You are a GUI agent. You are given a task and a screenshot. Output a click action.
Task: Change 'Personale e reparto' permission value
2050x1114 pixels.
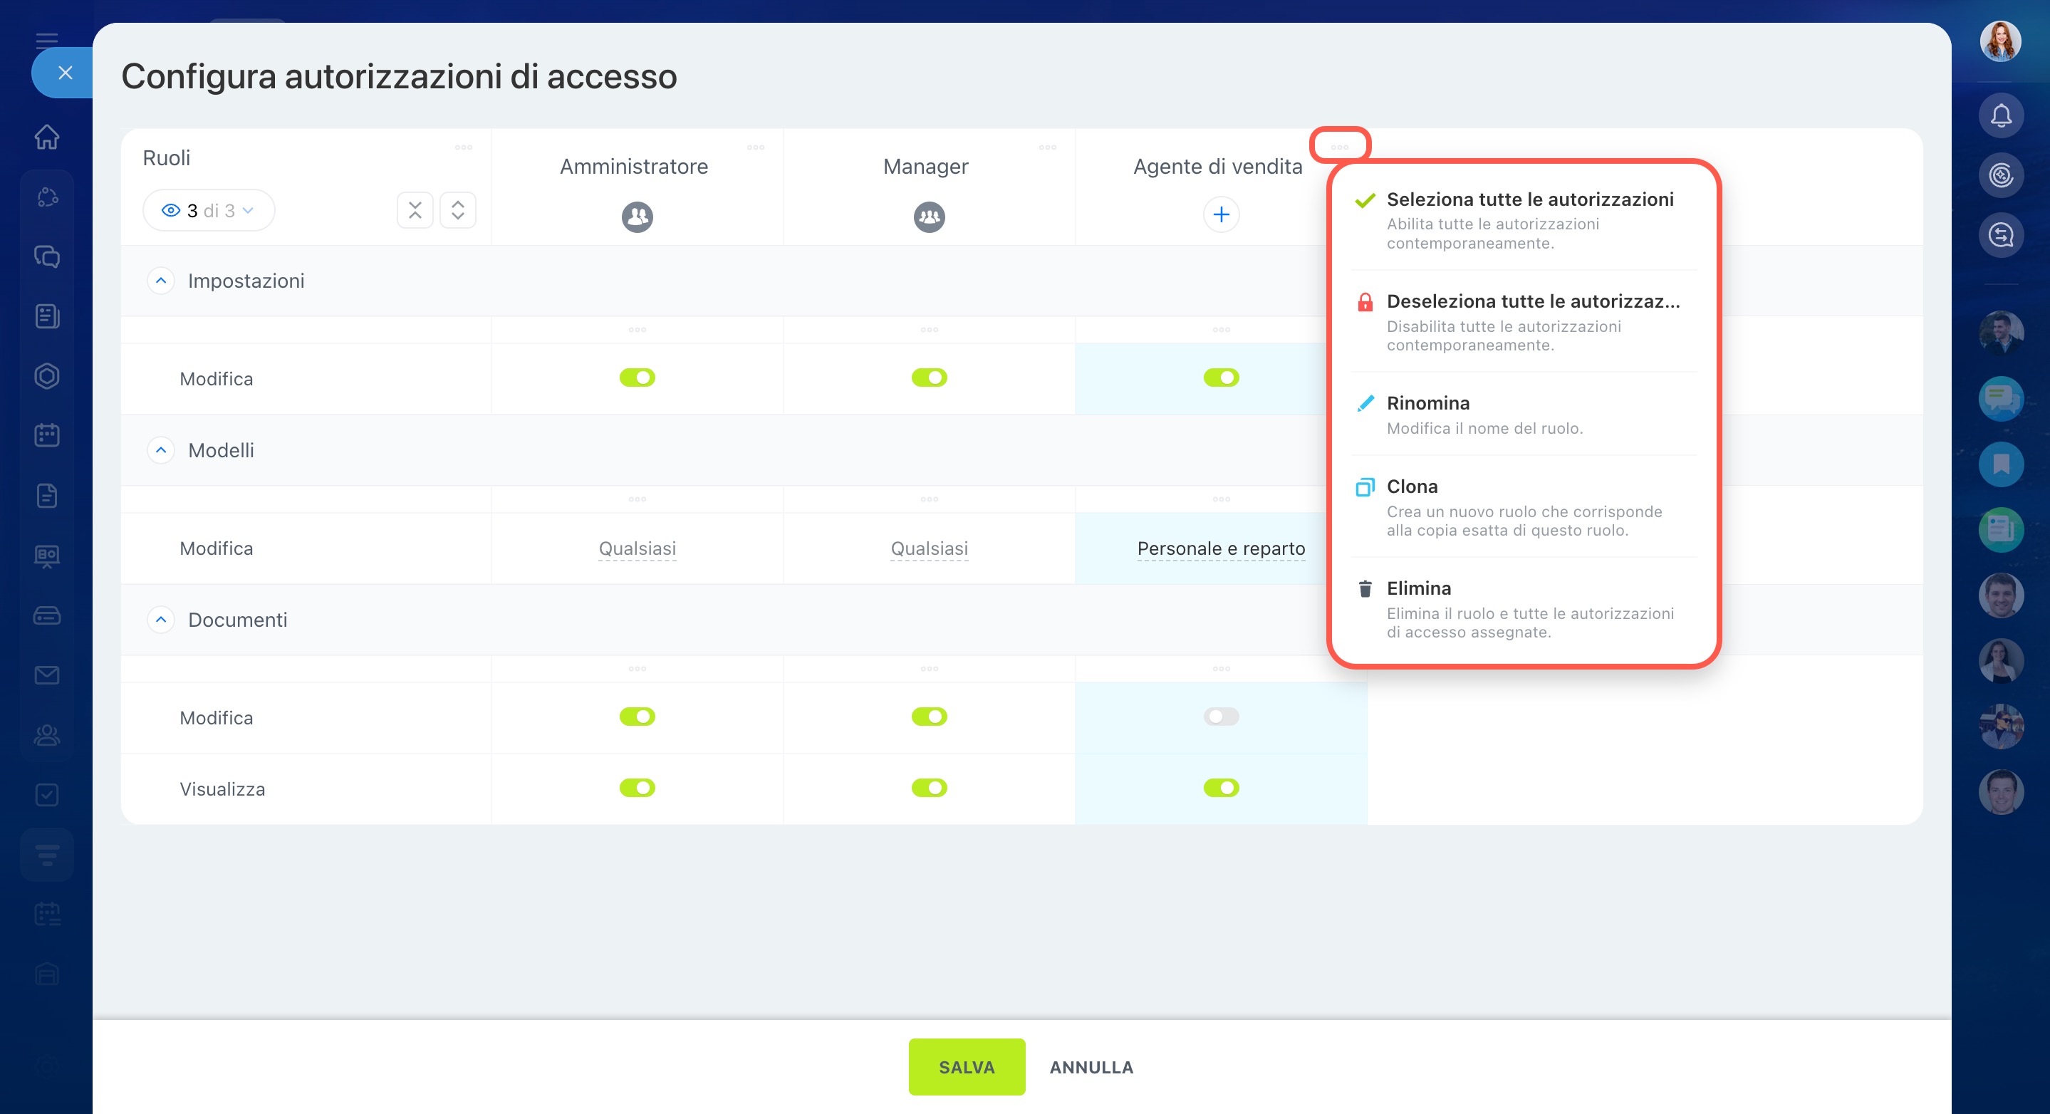click(1221, 549)
